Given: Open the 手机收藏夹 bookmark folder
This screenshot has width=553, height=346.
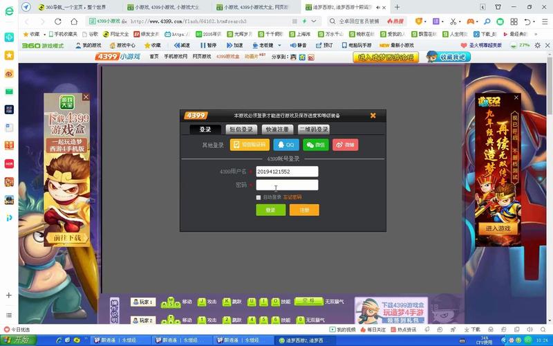Looking at the screenshot, I should 63,34.
